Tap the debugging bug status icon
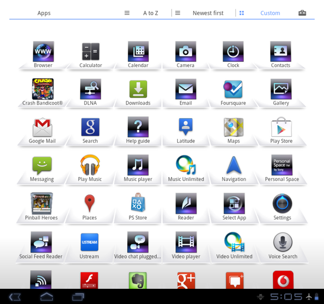The height and width of the screenshot is (304, 324). tap(260, 297)
